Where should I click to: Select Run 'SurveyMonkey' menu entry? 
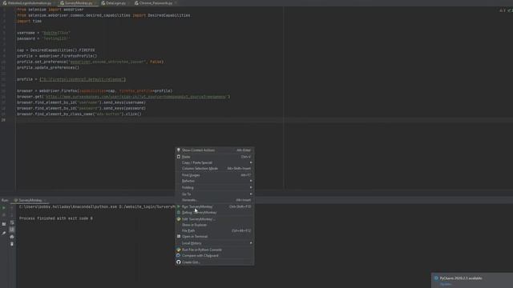(x=214, y=206)
